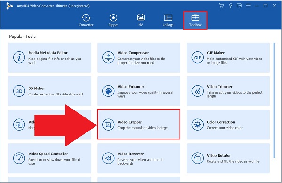Open the Video Compressor tool

coord(139,58)
